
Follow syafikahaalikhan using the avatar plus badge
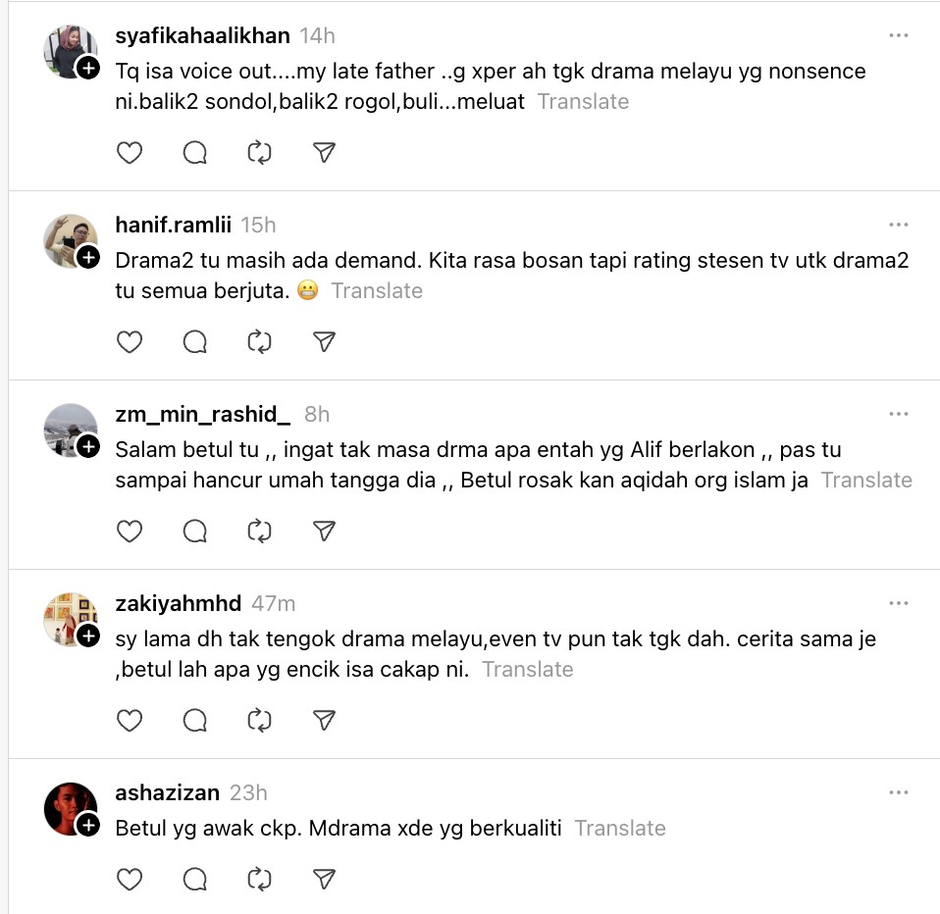point(88,69)
